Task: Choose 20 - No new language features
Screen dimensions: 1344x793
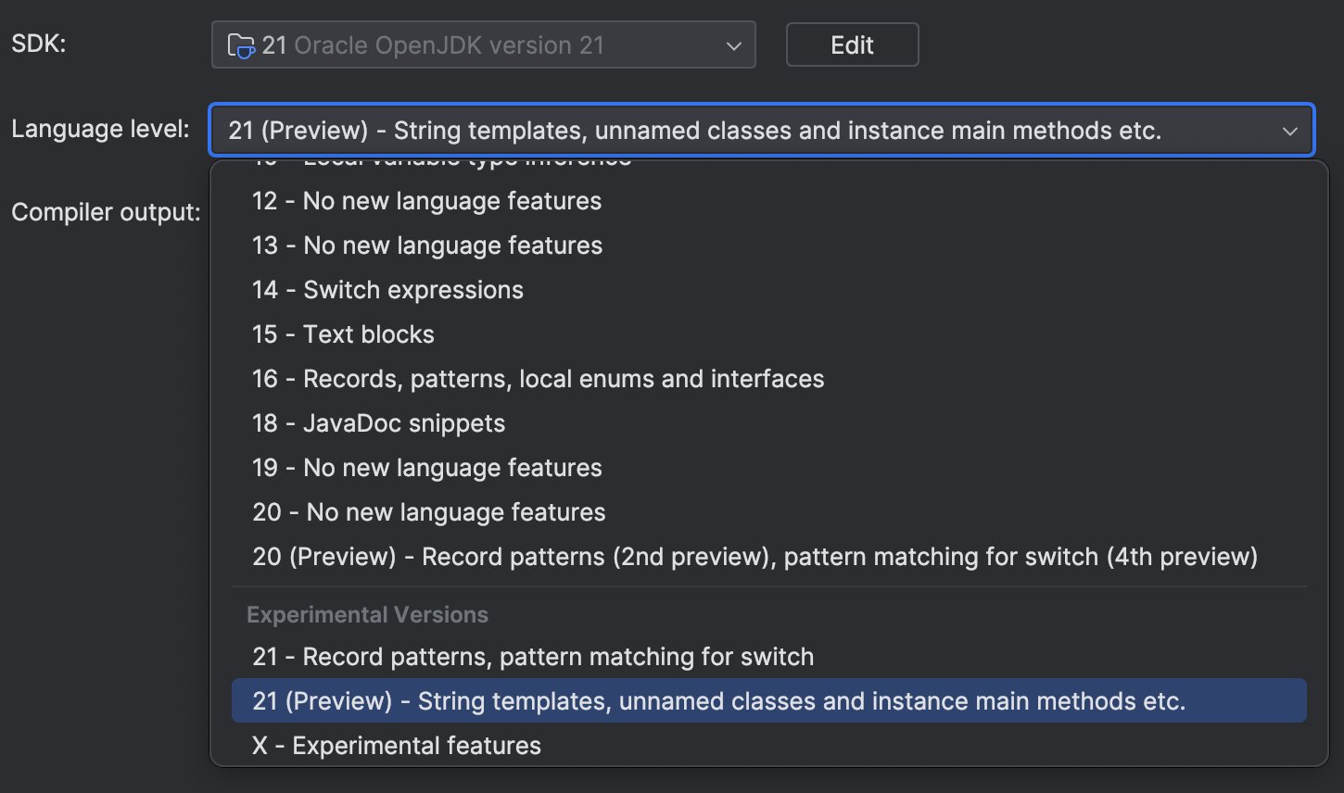Action: pyautogui.click(x=428, y=512)
